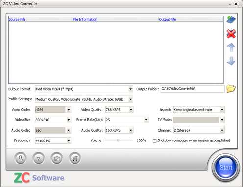Close the ZC Video Converter window

coord(236,4)
